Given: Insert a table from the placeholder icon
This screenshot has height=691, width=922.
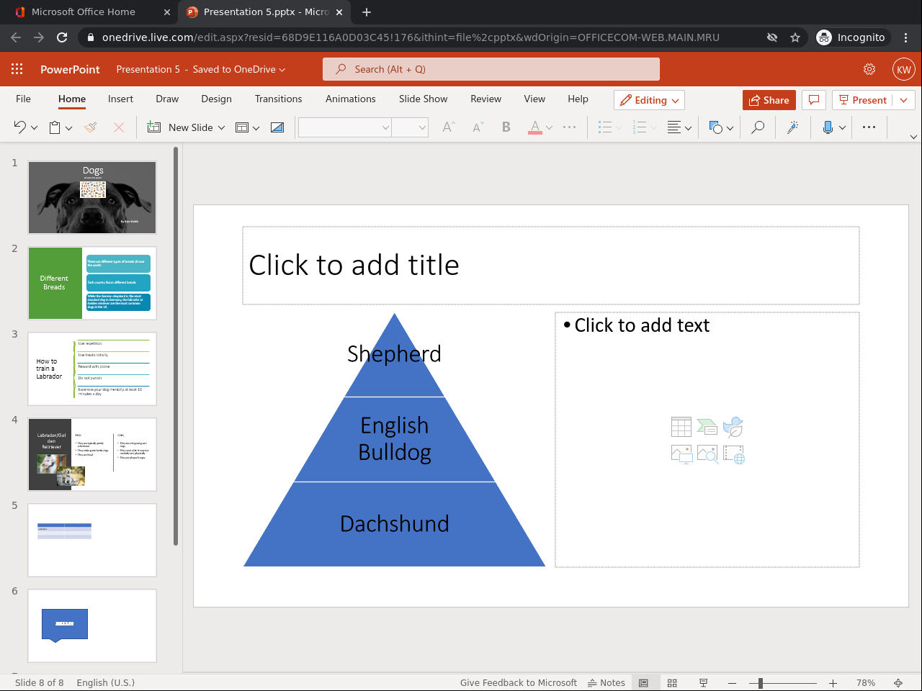Looking at the screenshot, I should click(x=681, y=427).
